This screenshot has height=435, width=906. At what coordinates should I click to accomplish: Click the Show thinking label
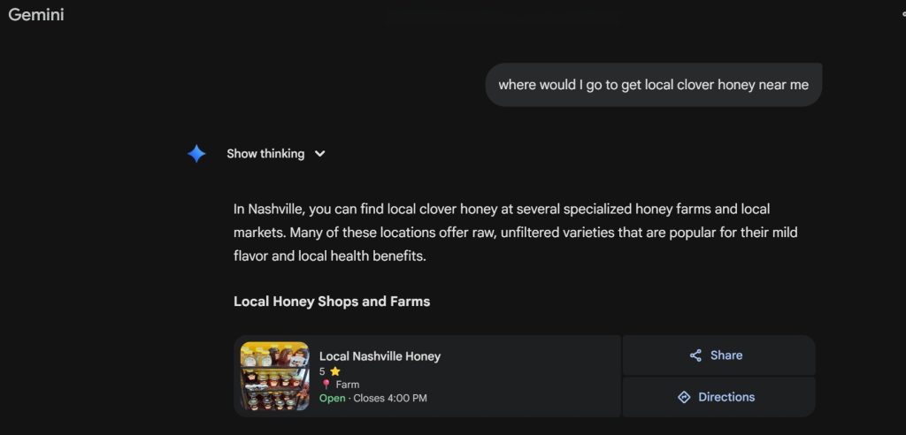pos(265,154)
